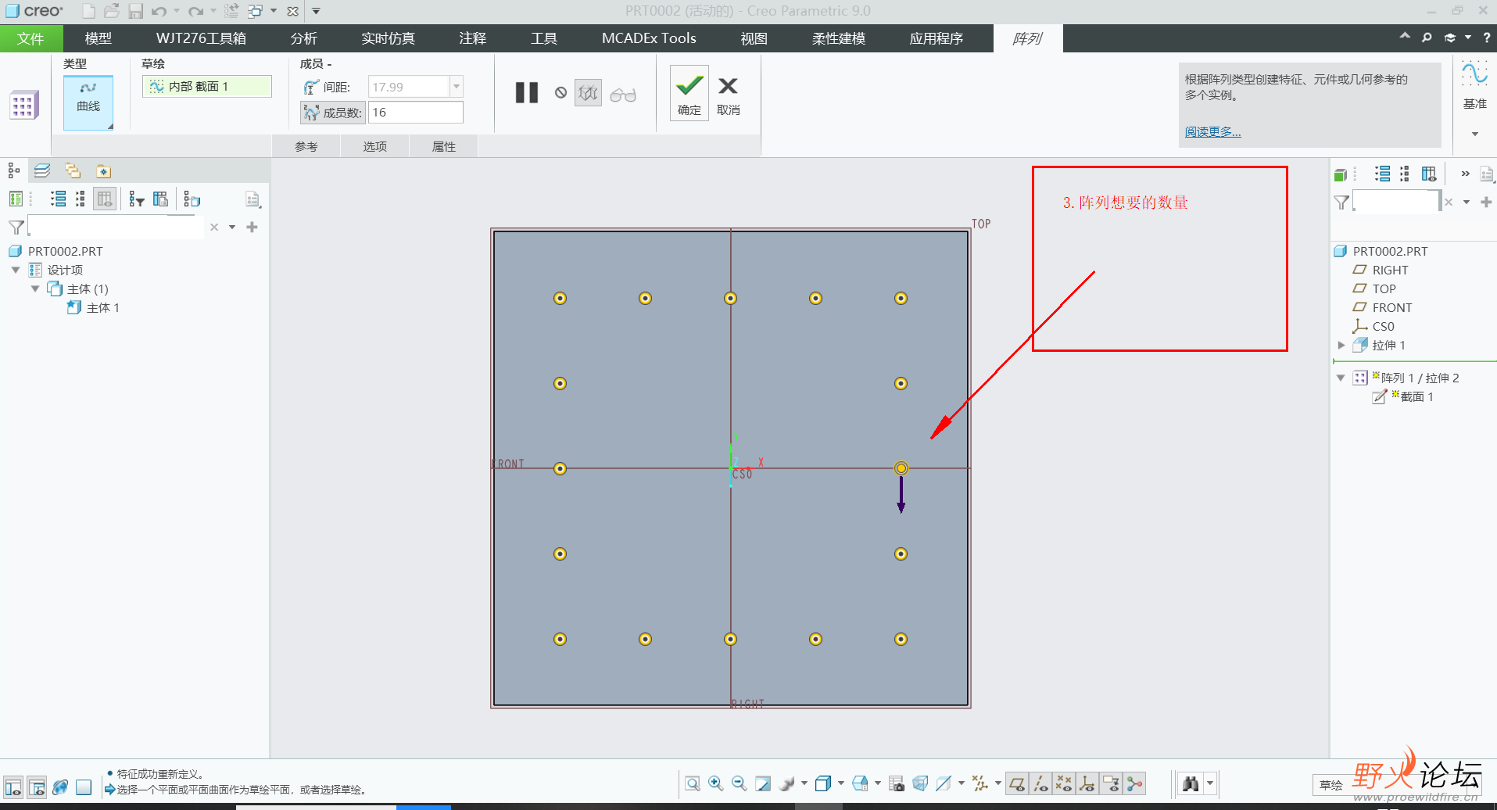
Task: Click the zoom out magnifier icon
Action: [739, 783]
